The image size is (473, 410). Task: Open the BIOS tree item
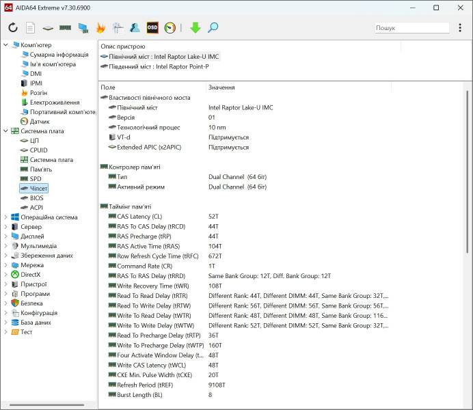tap(36, 198)
